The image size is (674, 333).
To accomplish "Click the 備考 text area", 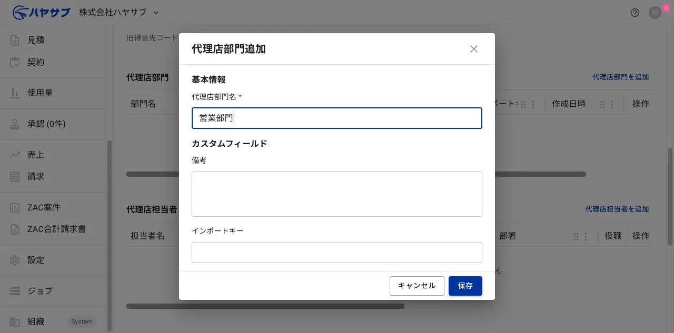I will pos(337,194).
